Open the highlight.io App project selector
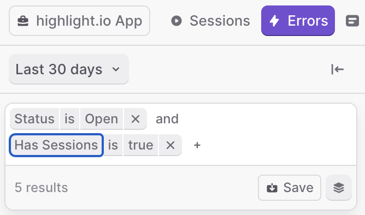This screenshot has width=365, height=215. 79,21
